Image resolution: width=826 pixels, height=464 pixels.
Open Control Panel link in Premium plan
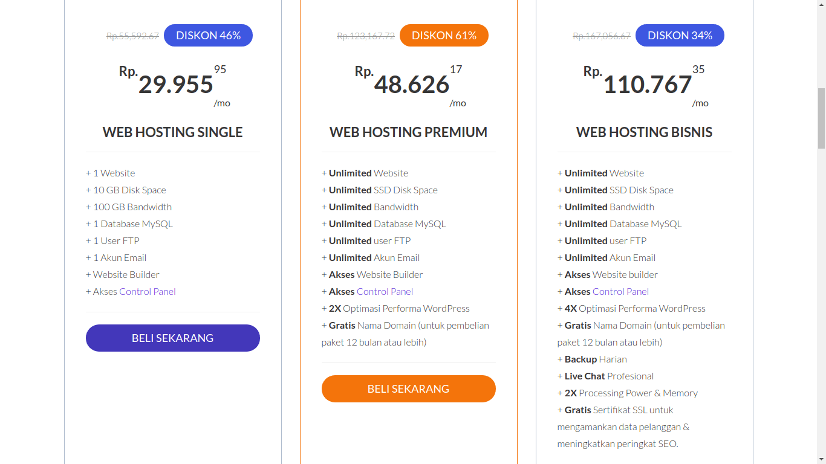tap(385, 291)
